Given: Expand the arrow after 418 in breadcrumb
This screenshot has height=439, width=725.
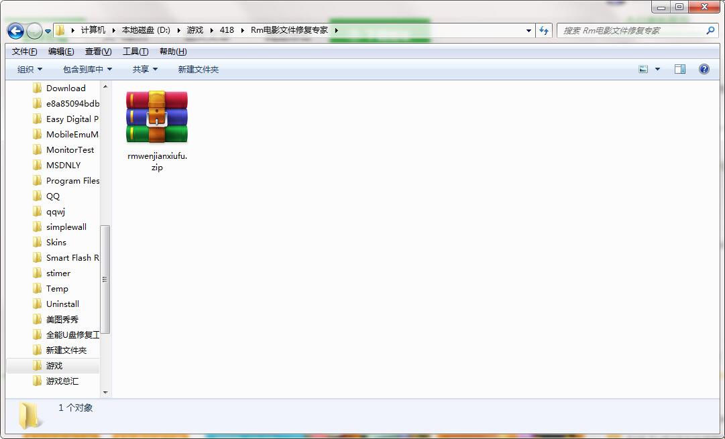Looking at the screenshot, I should (x=242, y=31).
